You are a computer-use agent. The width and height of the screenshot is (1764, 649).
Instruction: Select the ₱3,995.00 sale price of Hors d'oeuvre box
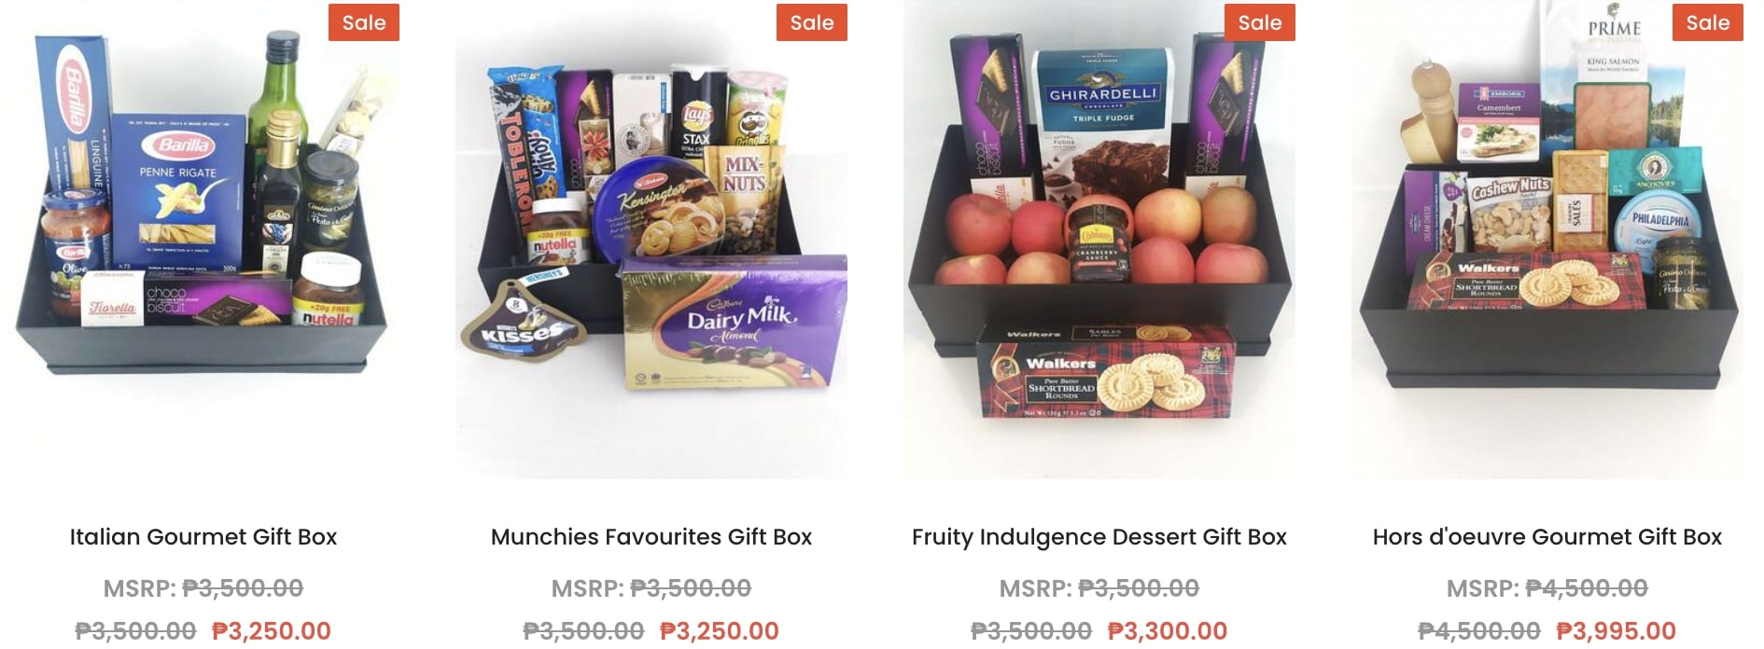point(1617,631)
